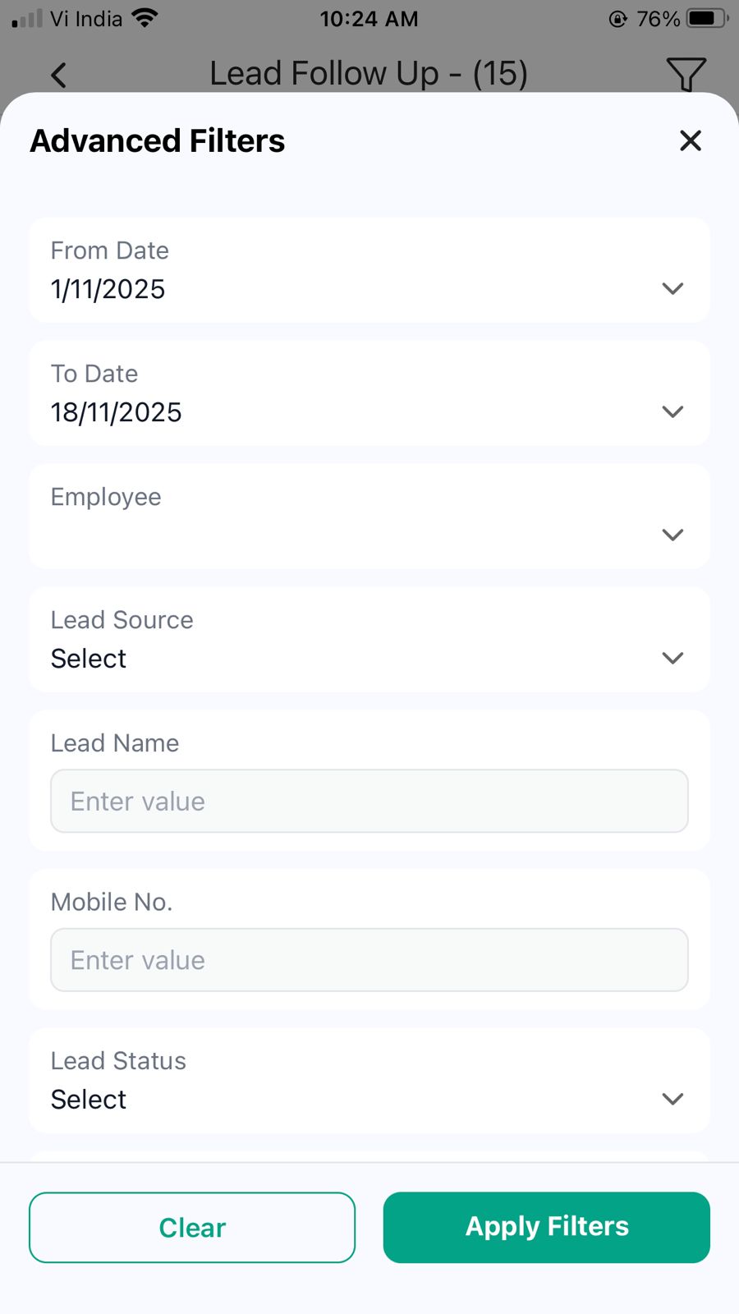Go back with the header arrow
Image resolution: width=739 pixels, height=1314 pixels.
tap(58, 76)
